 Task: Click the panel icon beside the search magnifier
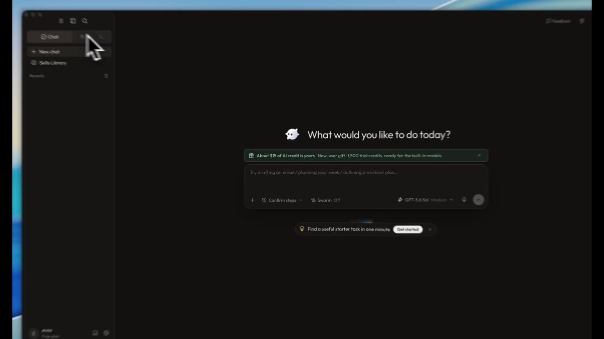tap(73, 21)
